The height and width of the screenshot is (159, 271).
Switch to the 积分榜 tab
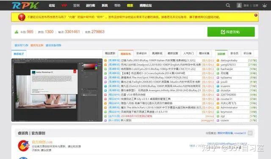click(247, 53)
